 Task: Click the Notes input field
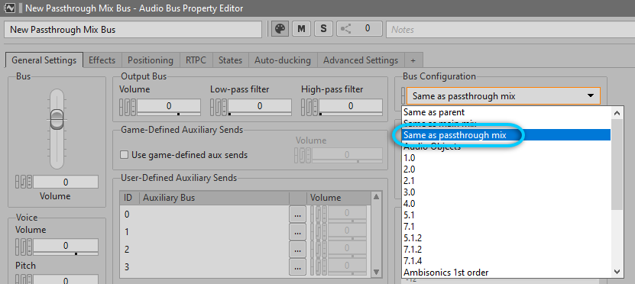pyautogui.click(x=510, y=30)
